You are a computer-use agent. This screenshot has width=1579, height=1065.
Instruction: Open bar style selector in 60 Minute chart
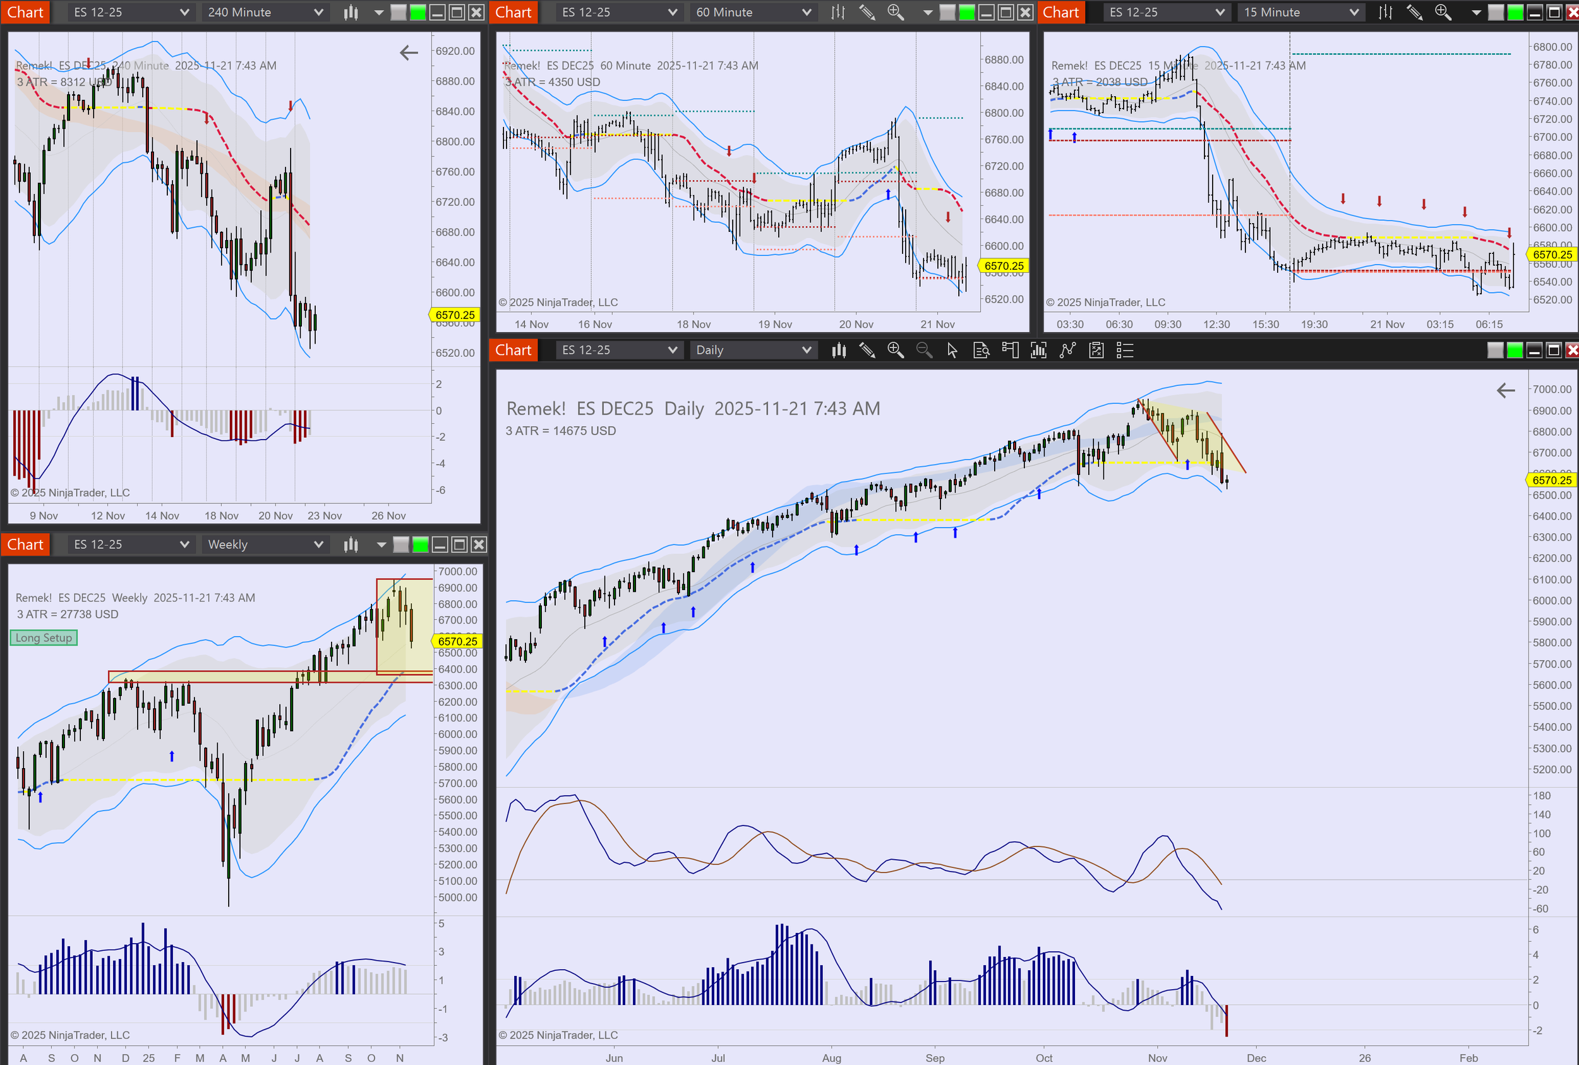pos(838,12)
